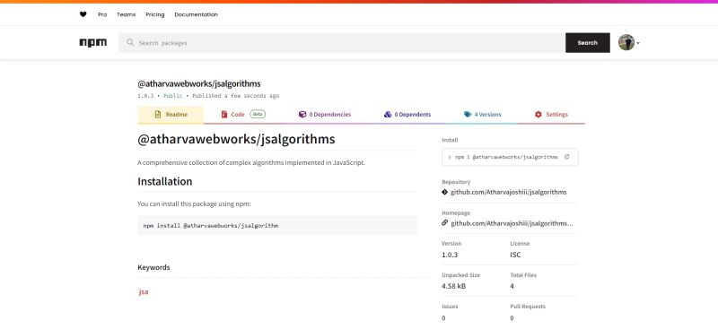
Task: Click the jsa keyword link
Action: coord(144,292)
